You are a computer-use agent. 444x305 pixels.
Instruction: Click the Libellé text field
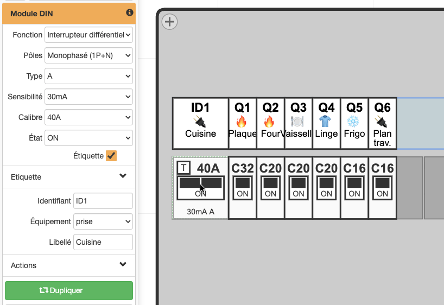(103, 242)
